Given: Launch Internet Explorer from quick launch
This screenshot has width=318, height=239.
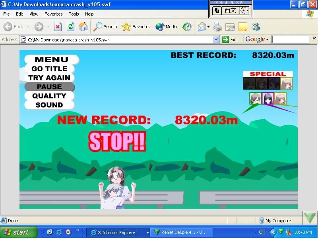Looking at the screenshot, I should [59, 232].
